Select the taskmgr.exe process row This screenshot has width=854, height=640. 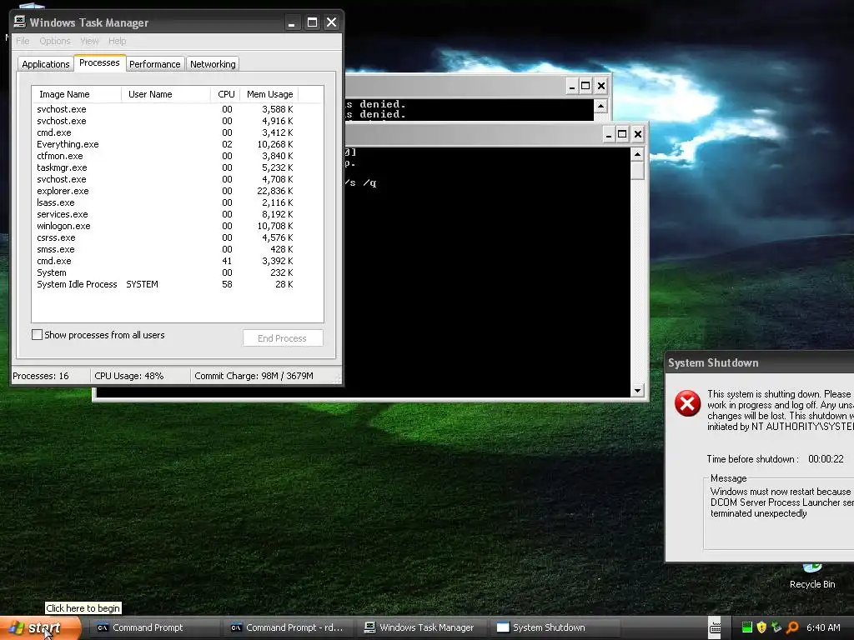point(166,167)
